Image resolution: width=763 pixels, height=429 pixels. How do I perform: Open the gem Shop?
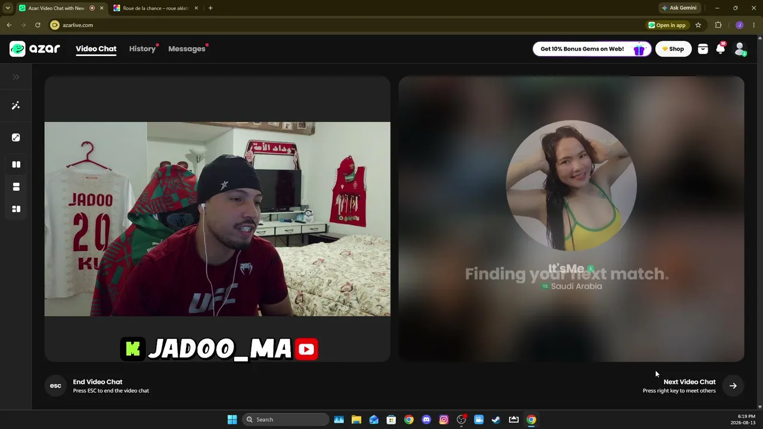(674, 49)
